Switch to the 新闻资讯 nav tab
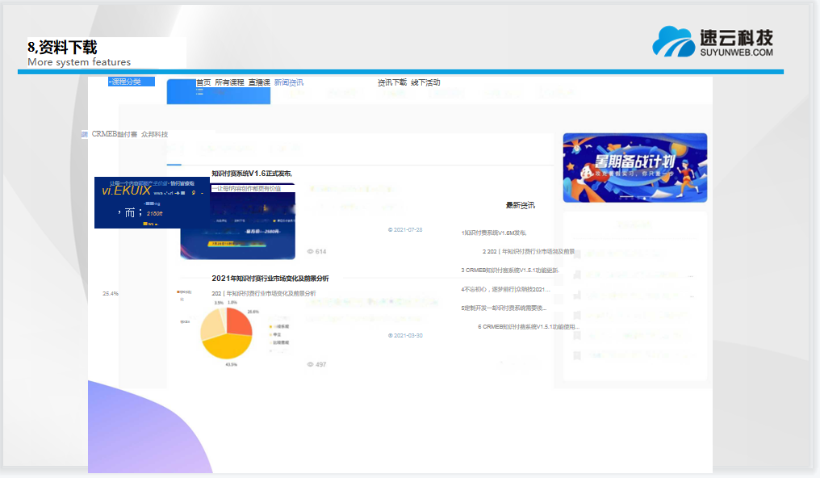 pyautogui.click(x=289, y=82)
